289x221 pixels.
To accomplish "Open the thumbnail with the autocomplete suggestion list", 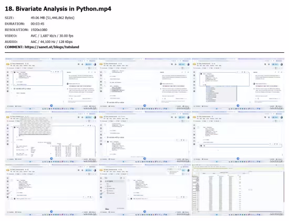I will 238,84.
